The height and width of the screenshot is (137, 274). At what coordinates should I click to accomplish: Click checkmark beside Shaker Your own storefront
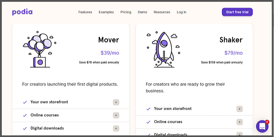click(148, 109)
